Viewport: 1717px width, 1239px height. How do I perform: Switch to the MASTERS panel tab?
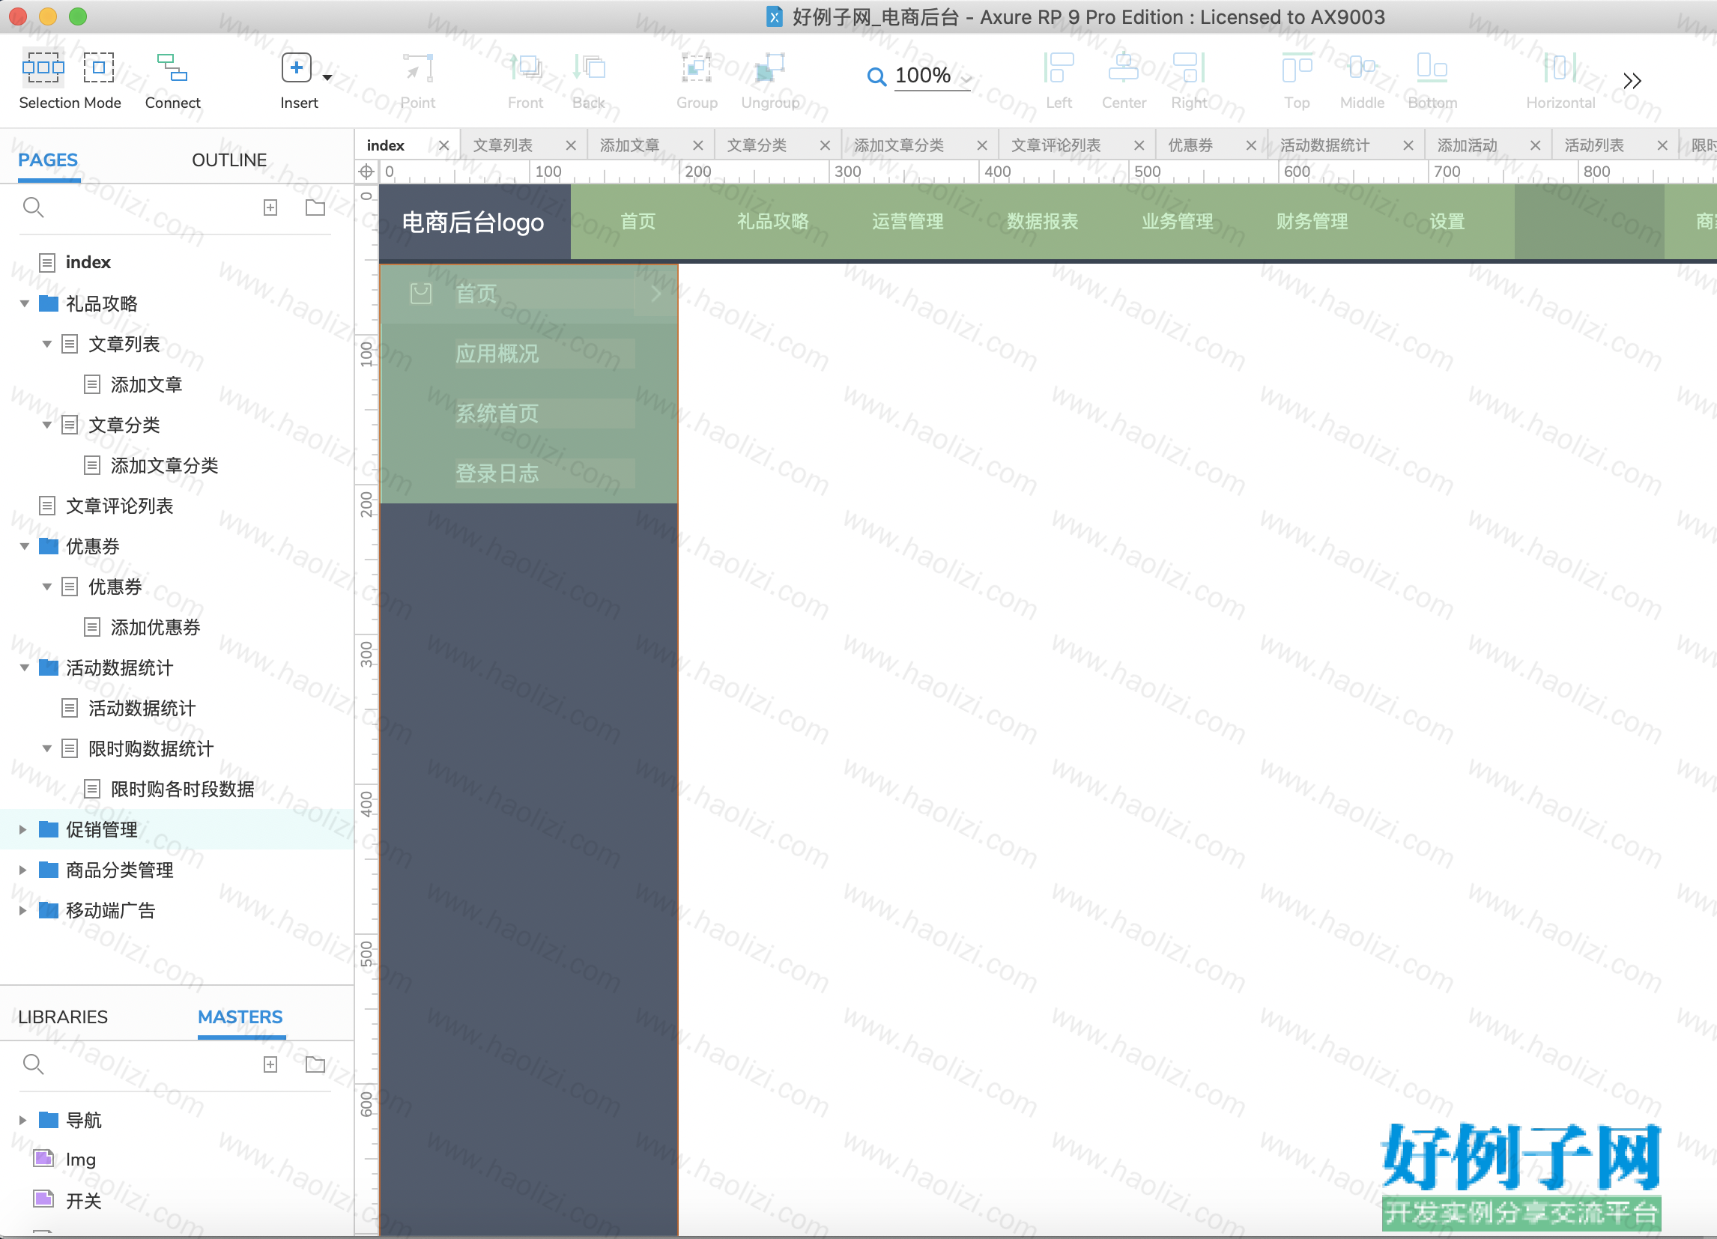240,1017
